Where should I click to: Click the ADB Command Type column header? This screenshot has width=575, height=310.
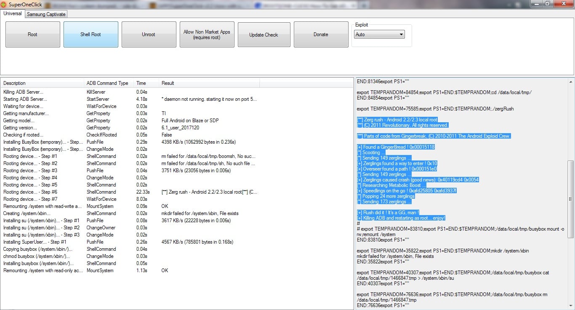[x=107, y=83]
